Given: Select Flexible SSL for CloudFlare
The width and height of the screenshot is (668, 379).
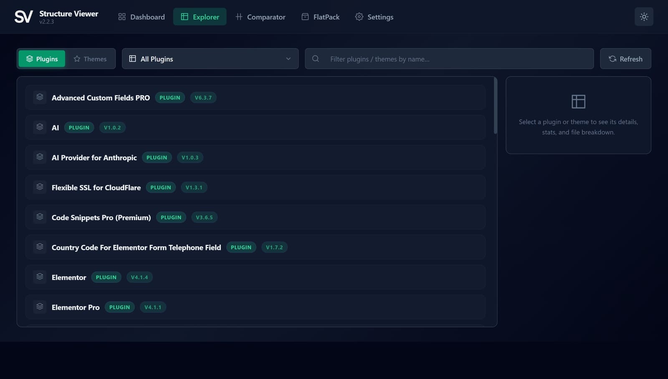Looking at the screenshot, I should tap(96, 187).
